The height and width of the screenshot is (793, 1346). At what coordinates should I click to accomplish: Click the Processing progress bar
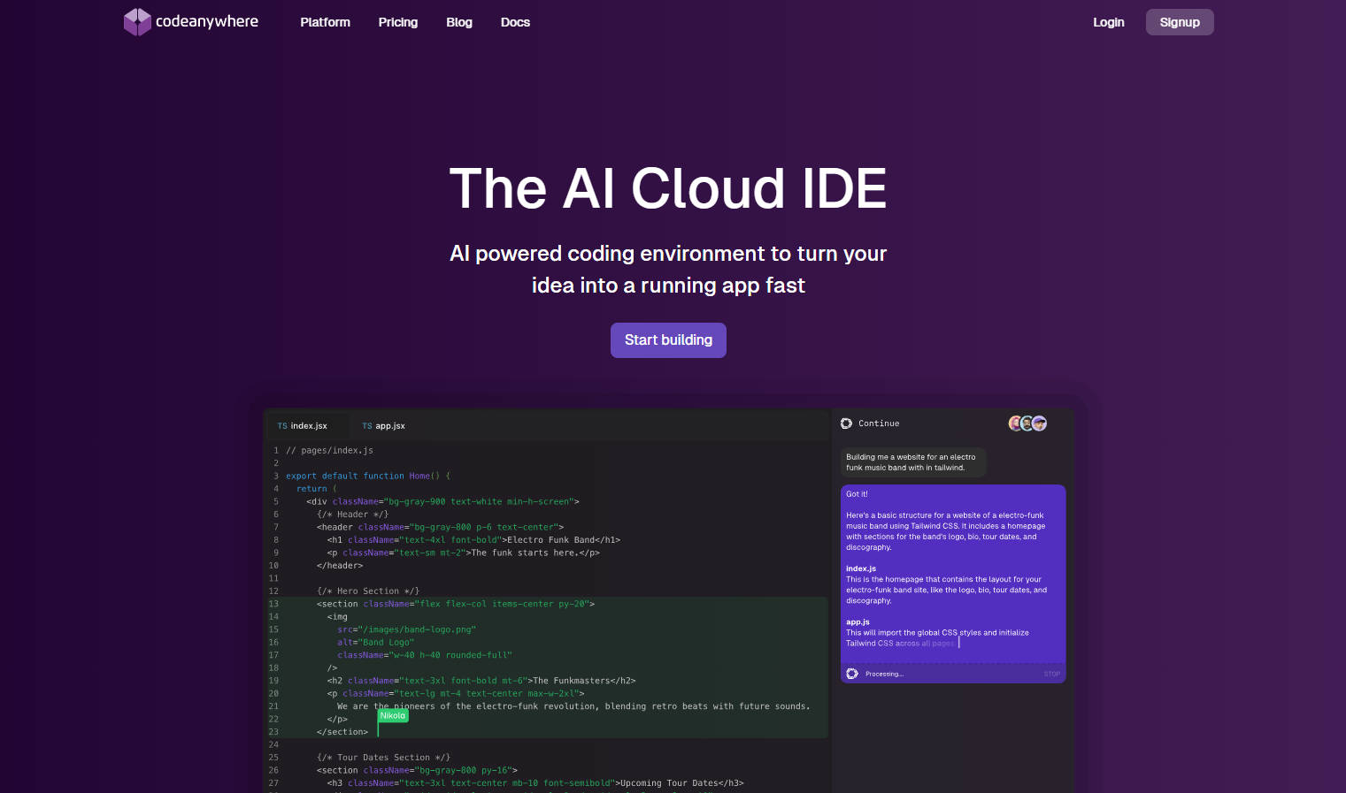click(x=953, y=673)
